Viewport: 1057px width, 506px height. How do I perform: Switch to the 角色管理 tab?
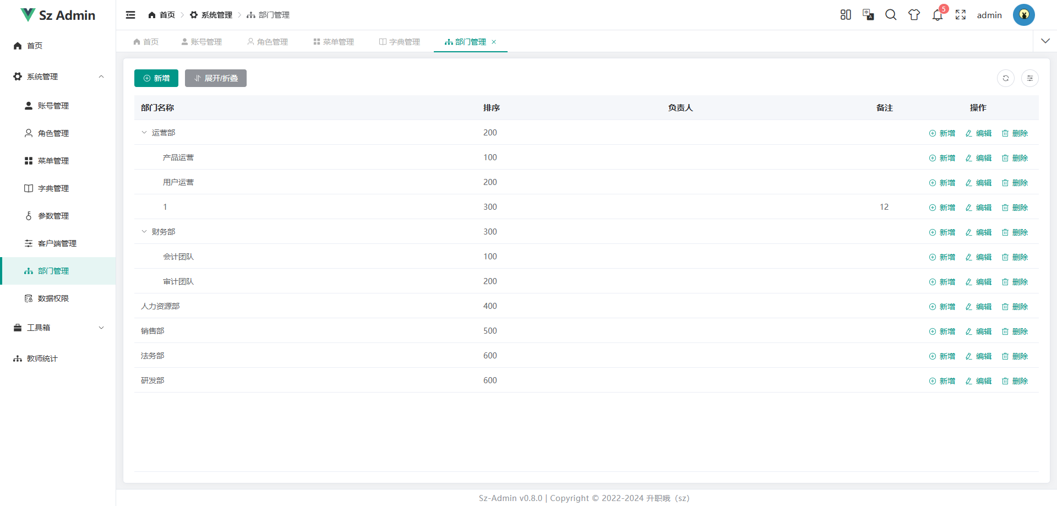(x=268, y=42)
